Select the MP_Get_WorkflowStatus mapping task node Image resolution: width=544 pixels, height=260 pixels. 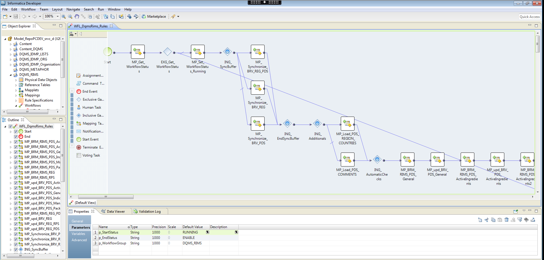(x=138, y=52)
